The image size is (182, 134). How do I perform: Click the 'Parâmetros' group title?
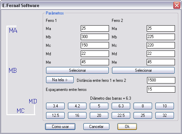coord(55,13)
